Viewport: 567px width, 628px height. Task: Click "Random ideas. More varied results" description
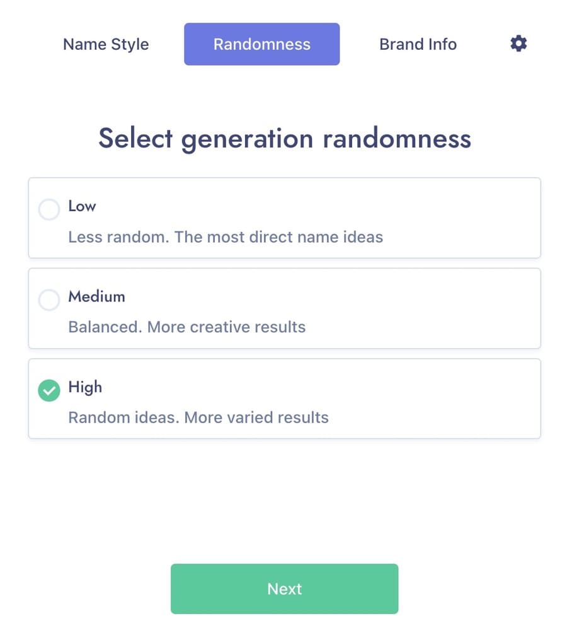(198, 418)
